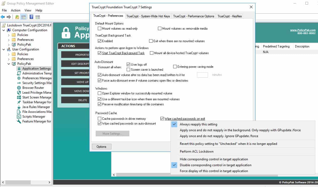The height and width of the screenshot is (187, 318).
Task: Click the action pane toolbar icon after Help
Action: point(38,17)
